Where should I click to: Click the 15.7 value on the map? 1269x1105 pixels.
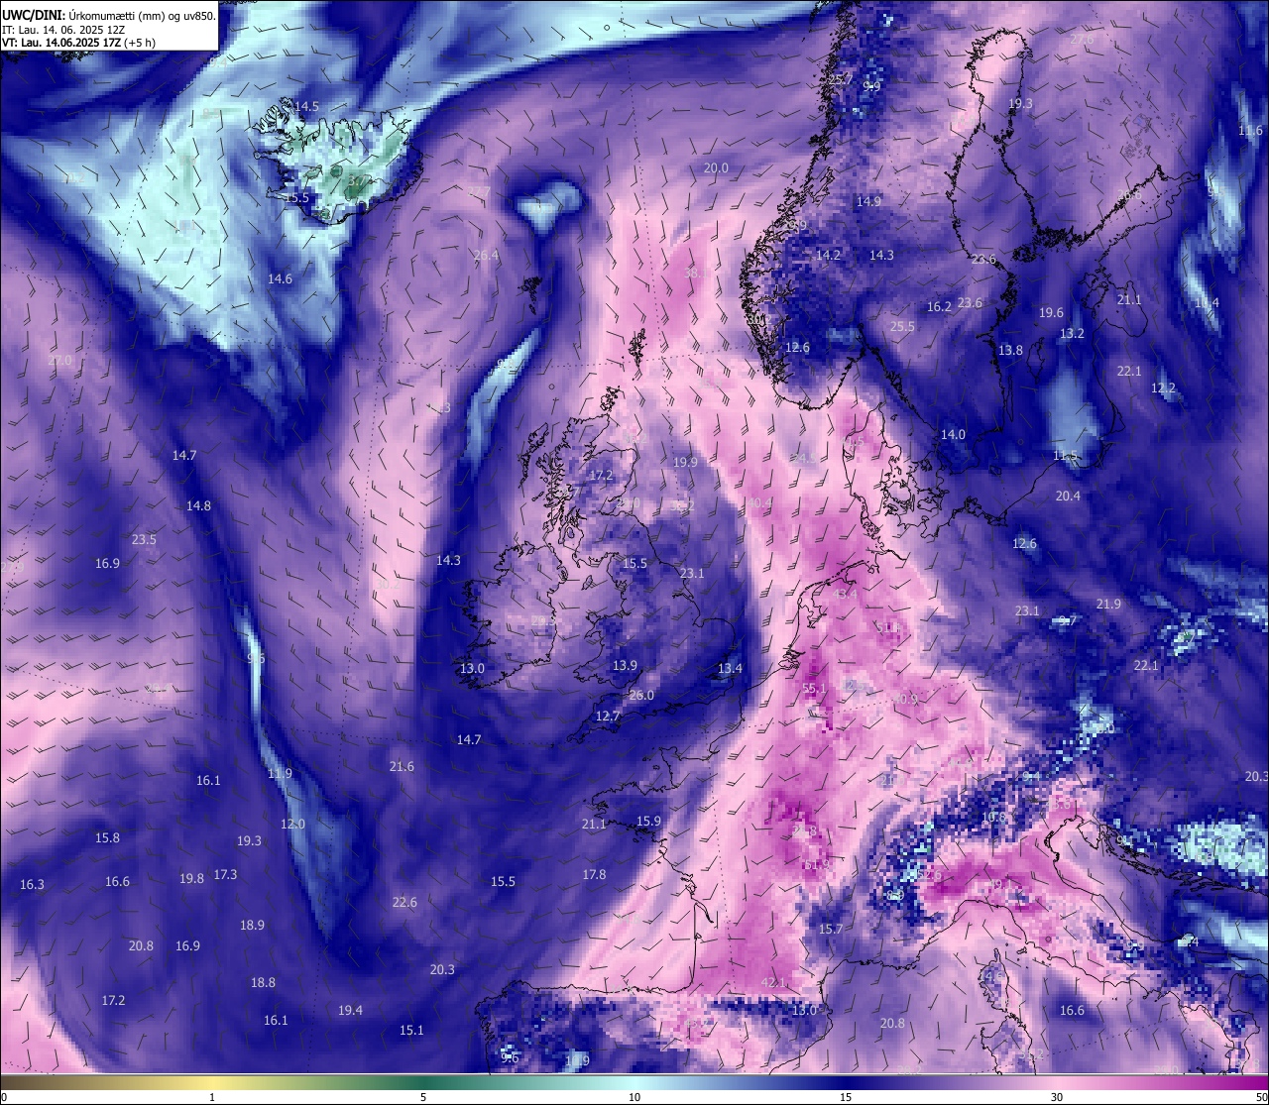coord(830,930)
